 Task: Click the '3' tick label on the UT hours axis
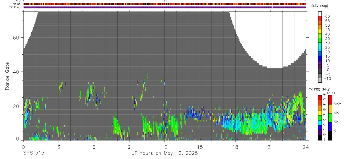click(59, 147)
